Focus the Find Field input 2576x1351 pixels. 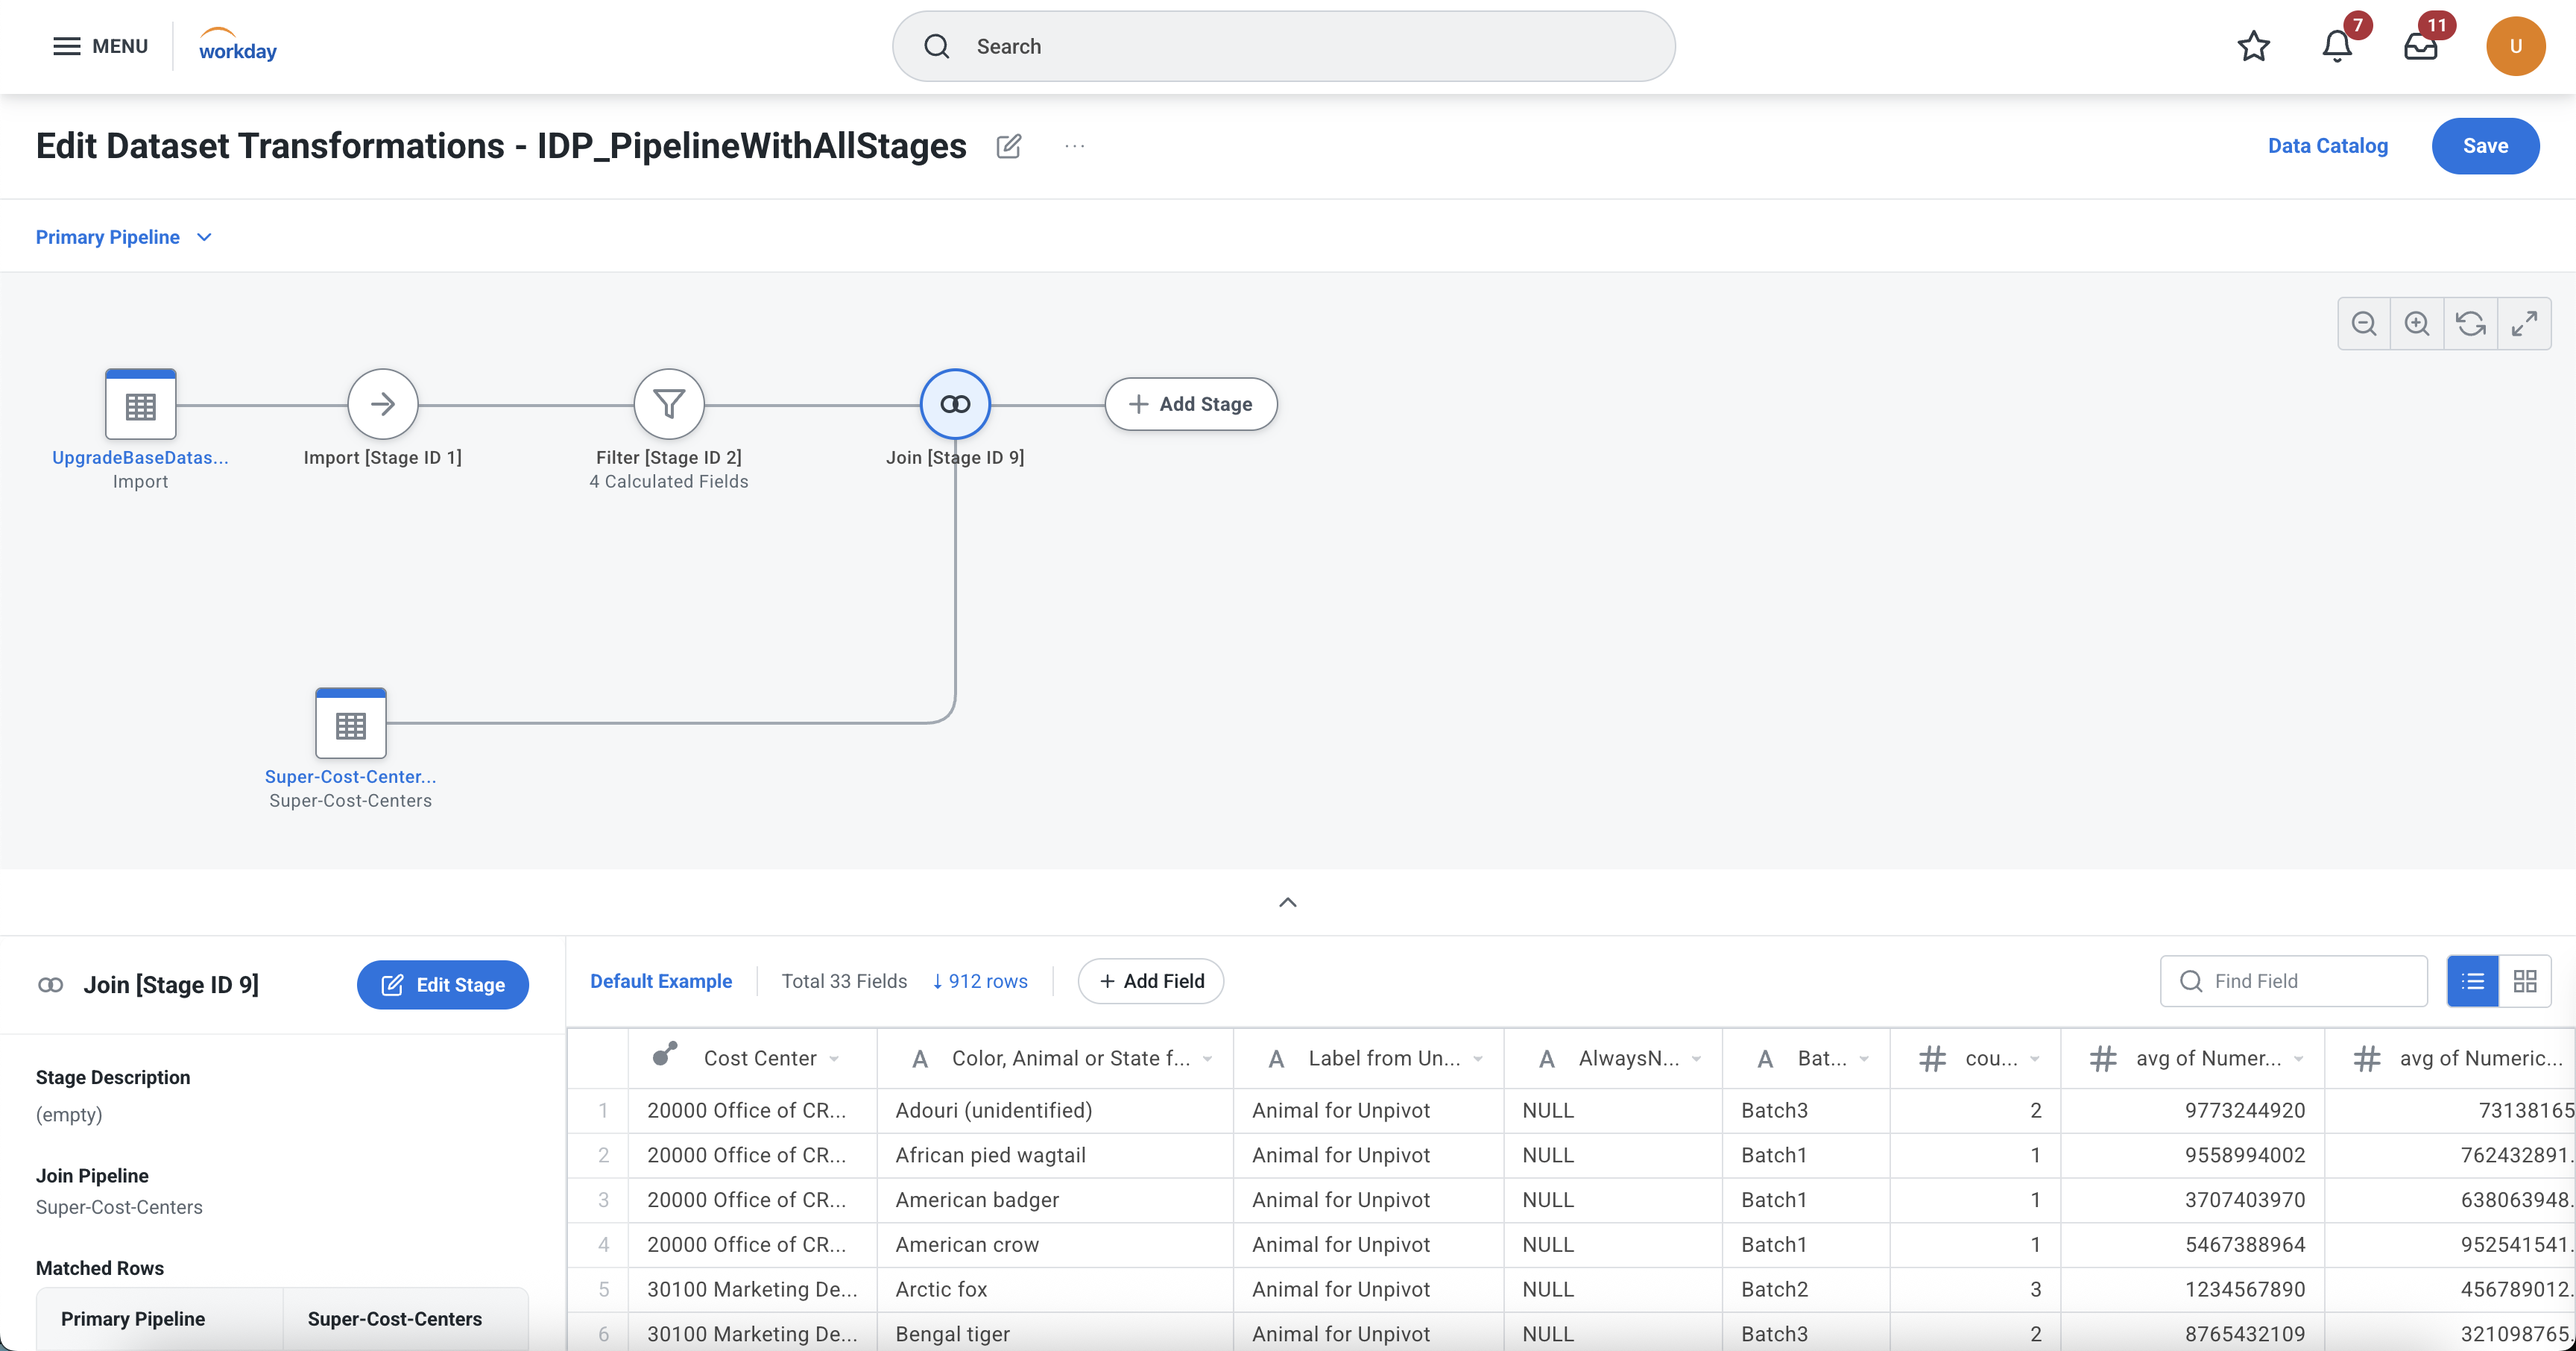tap(2293, 981)
